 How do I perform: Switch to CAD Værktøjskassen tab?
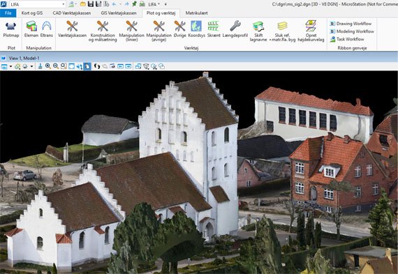(72, 13)
